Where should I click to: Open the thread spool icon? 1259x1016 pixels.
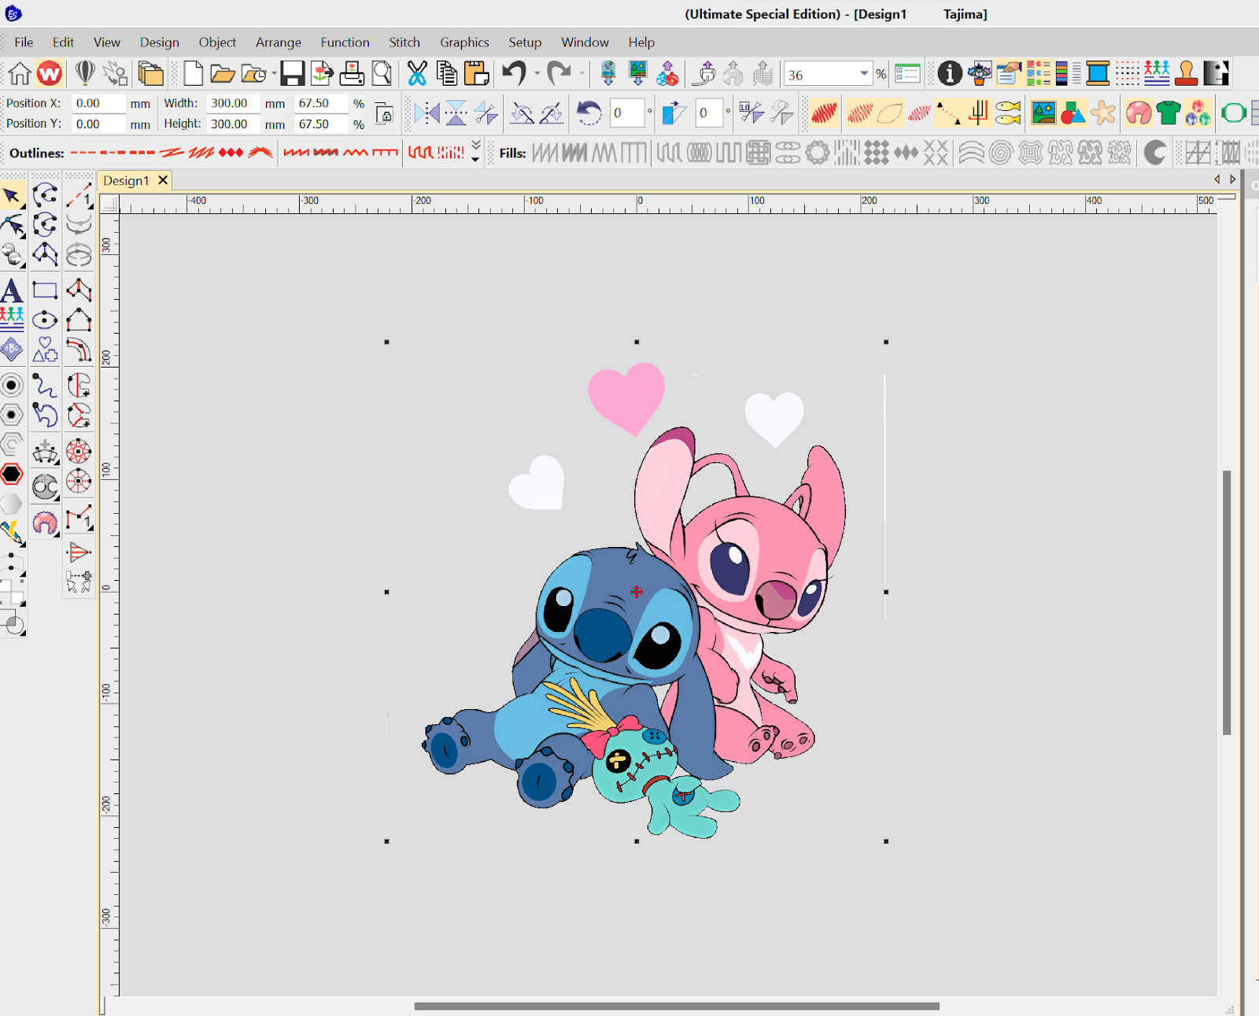(x=1098, y=73)
